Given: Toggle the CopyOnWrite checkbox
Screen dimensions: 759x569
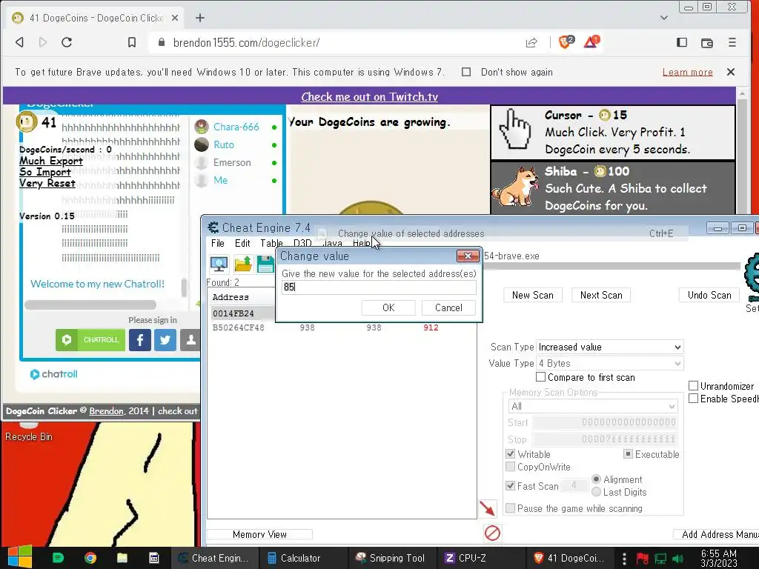Looking at the screenshot, I should (510, 467).
